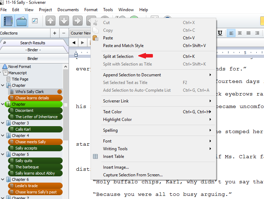
Task: Click the Binder header label
Action: pyautogui.click(x=33, y=59)
